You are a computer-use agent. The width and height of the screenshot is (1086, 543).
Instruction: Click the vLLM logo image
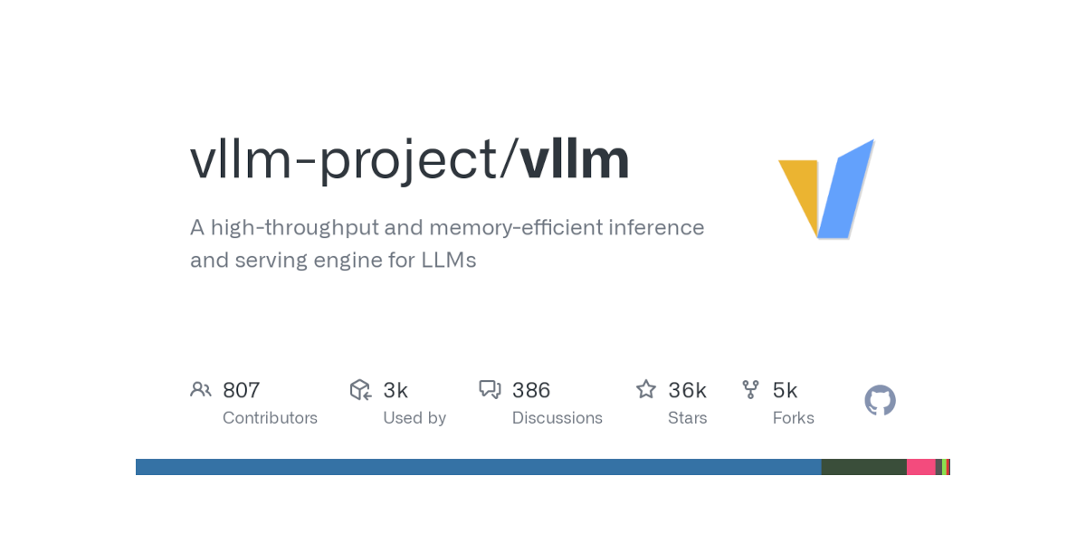point(827,189)
